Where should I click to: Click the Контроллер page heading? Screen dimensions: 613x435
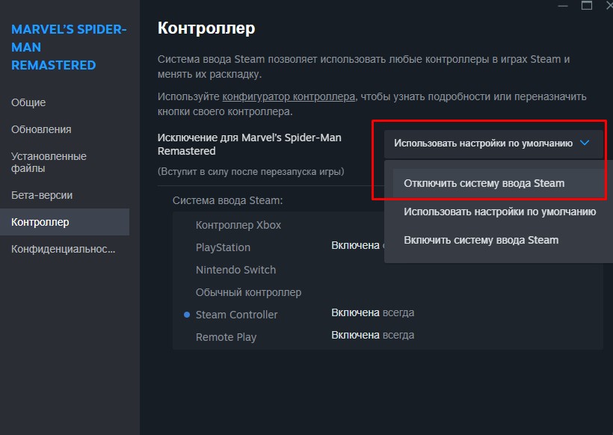point(206,28)
